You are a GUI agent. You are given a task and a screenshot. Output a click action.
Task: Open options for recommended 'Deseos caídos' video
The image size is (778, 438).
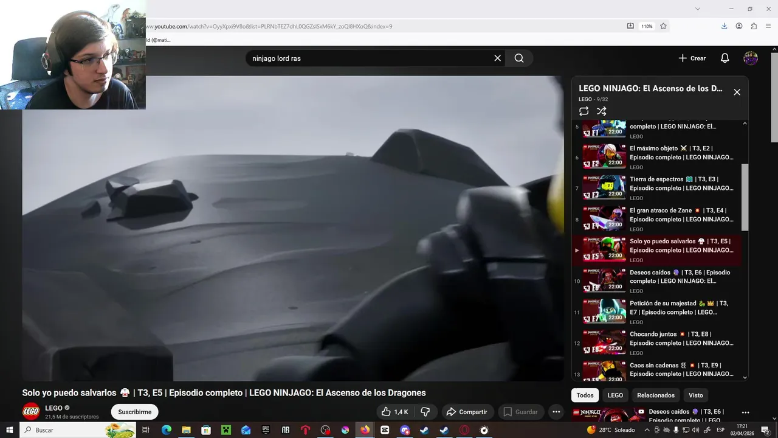[x=745, y=412]
